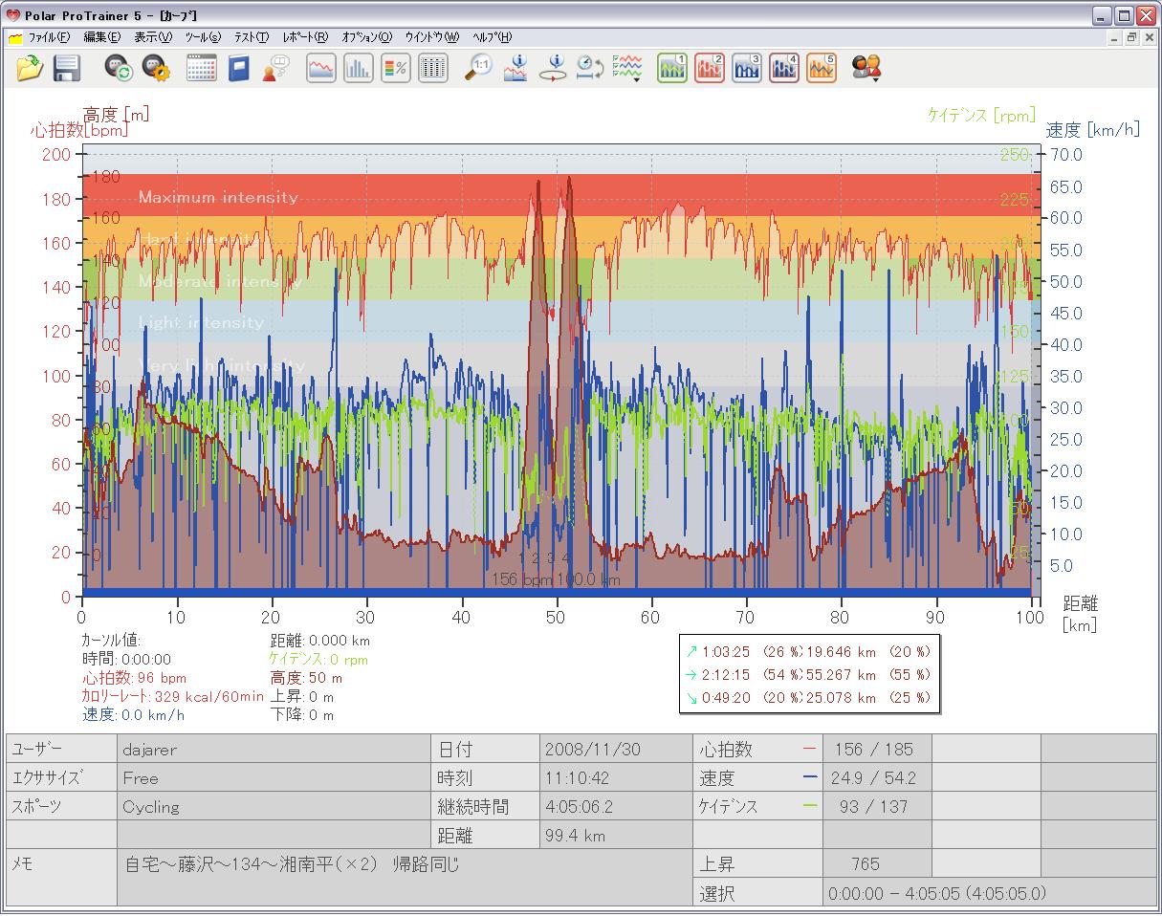Select the orange graph preset 5 icon
Viewport: 1162px width, 916px height.
click(x=822, y=68)
